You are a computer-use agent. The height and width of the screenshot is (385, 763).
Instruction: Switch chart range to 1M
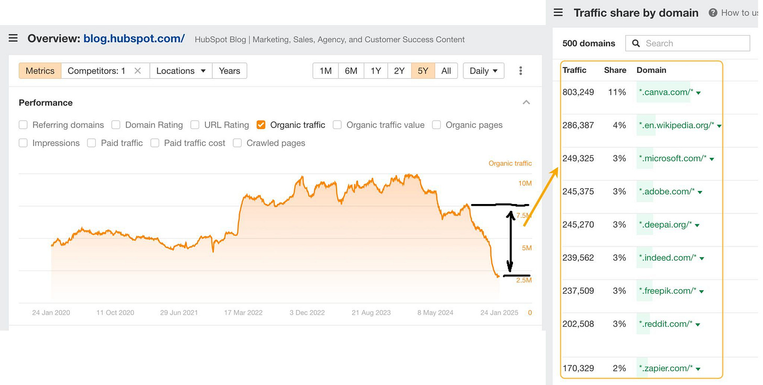(x=325, y=71)
